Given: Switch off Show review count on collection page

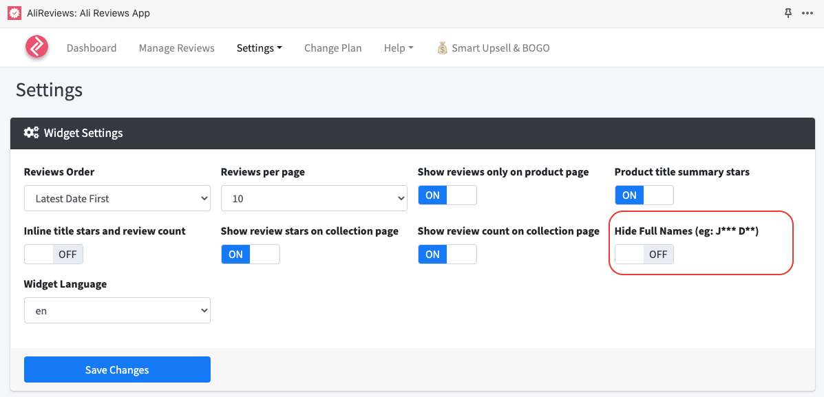Looking at the screenshot, I should (447, 255).
